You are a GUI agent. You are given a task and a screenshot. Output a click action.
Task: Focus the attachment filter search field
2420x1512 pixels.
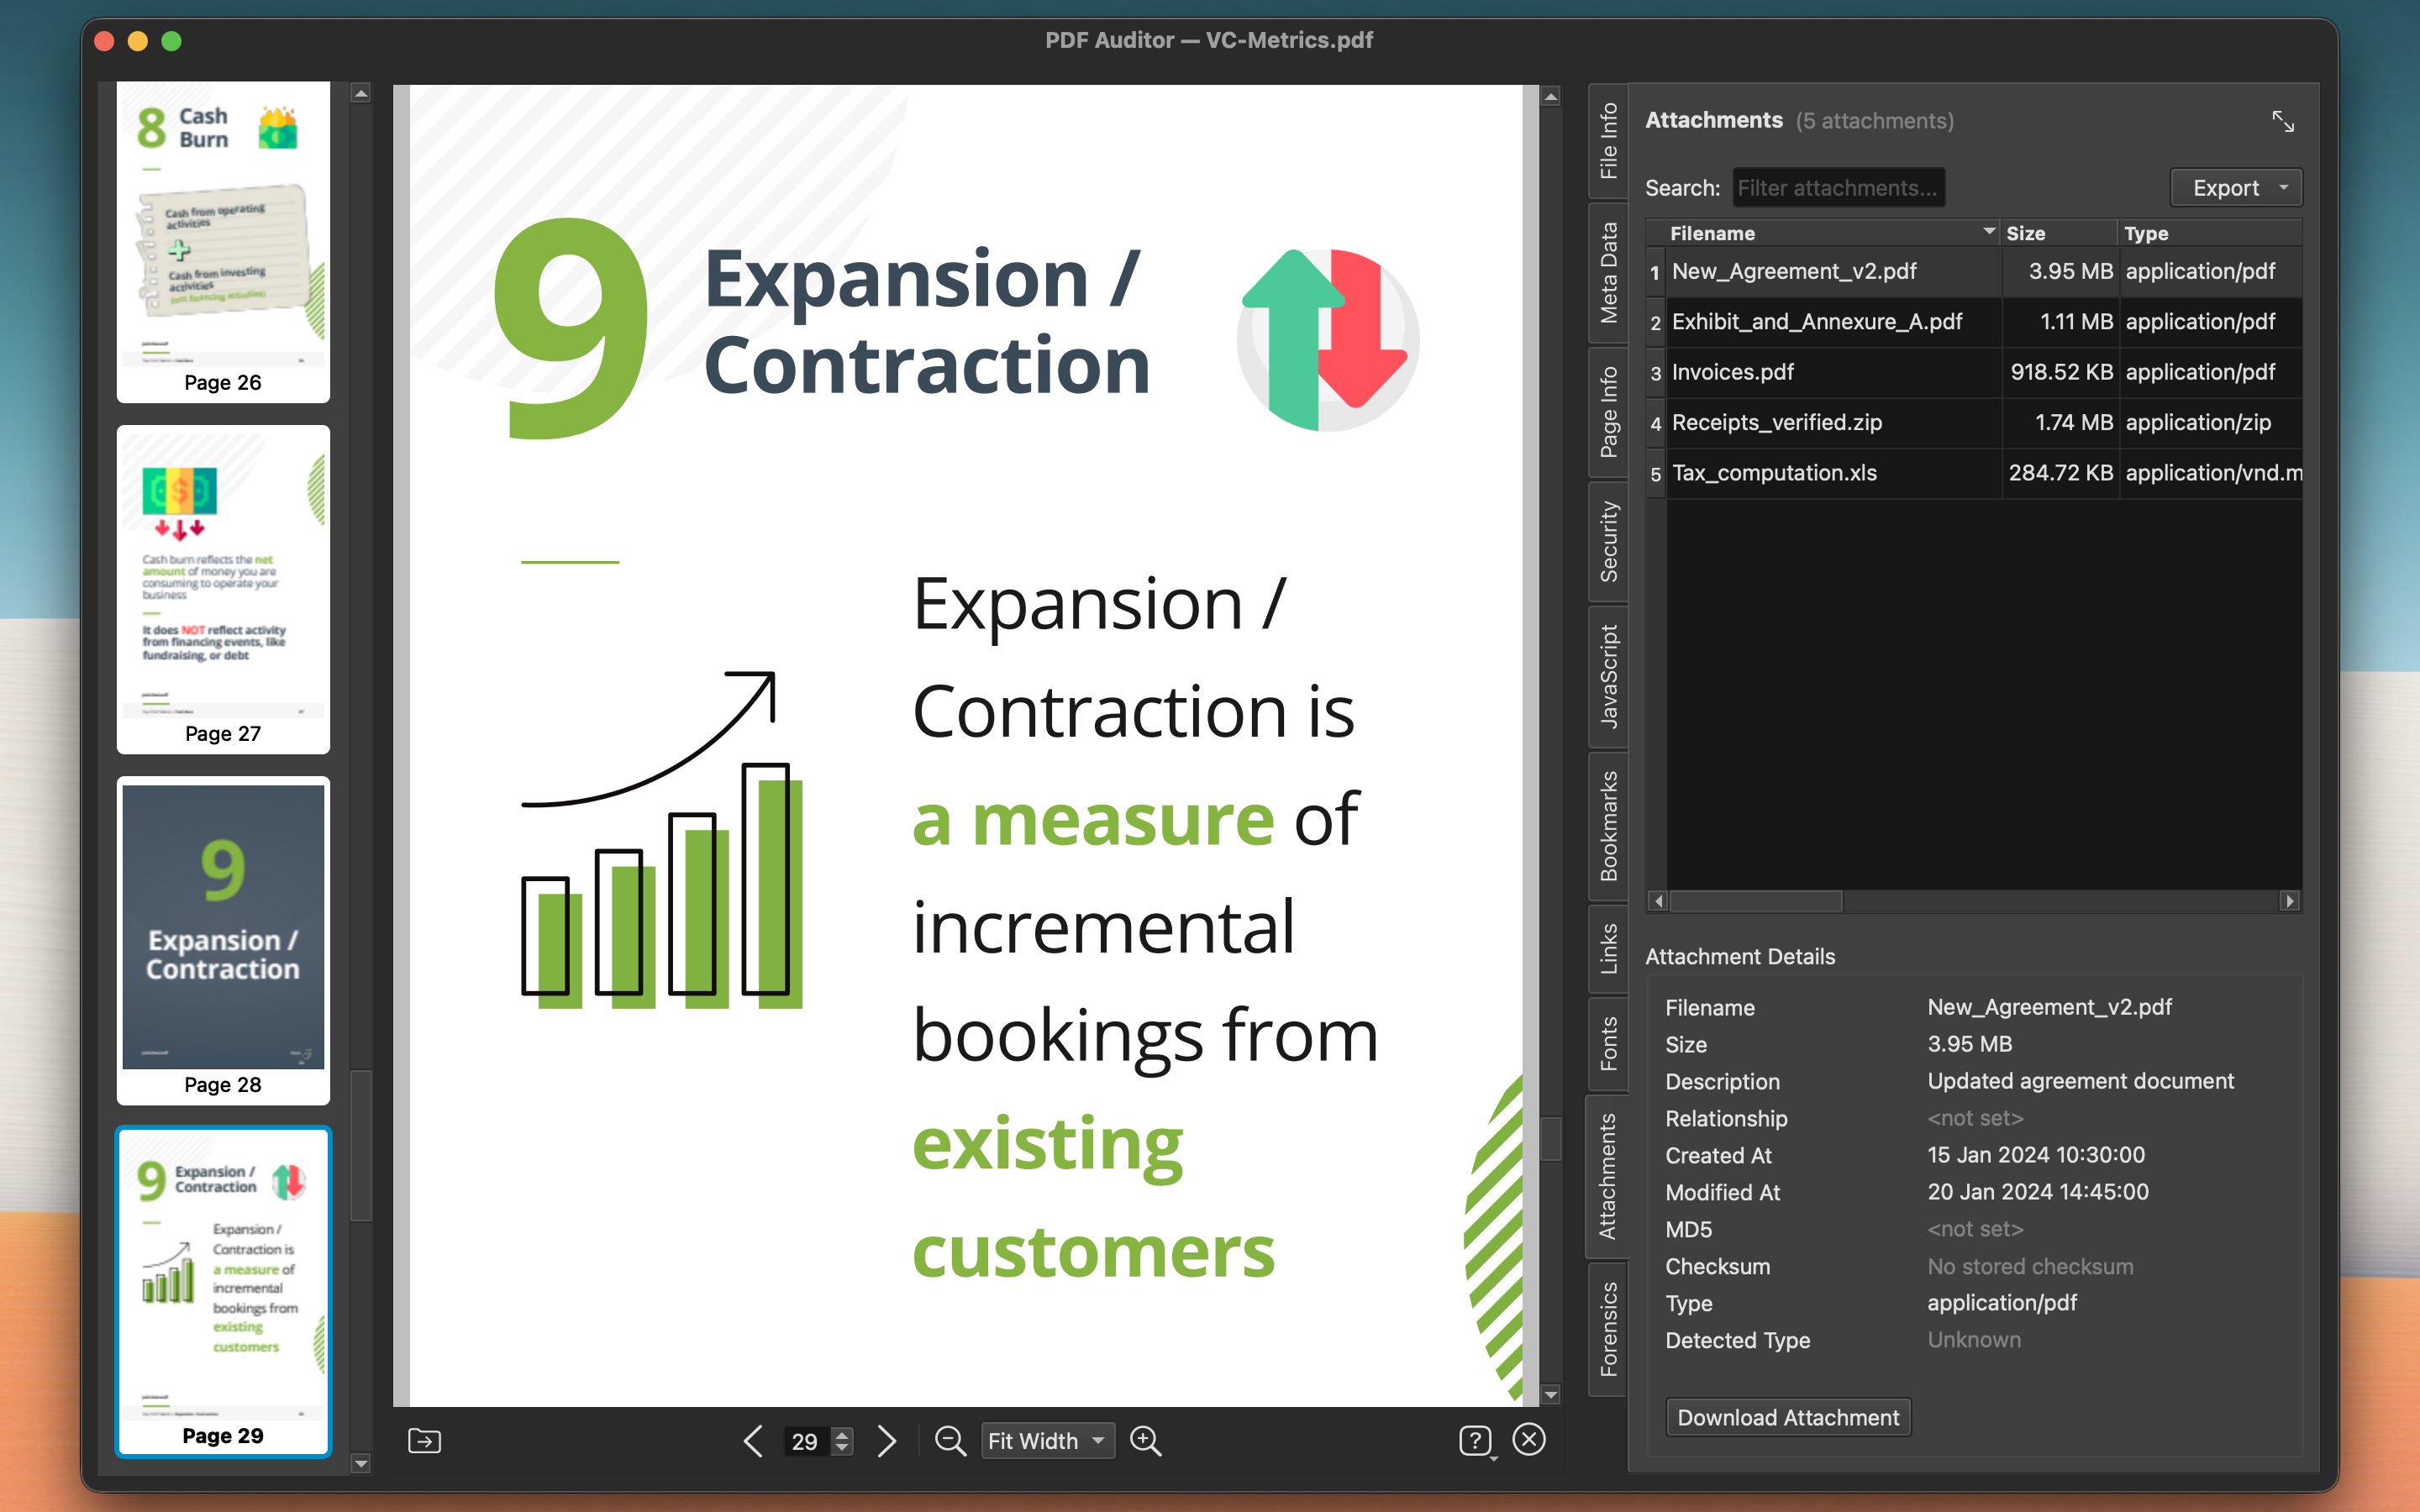click(x=1838, y=187)
